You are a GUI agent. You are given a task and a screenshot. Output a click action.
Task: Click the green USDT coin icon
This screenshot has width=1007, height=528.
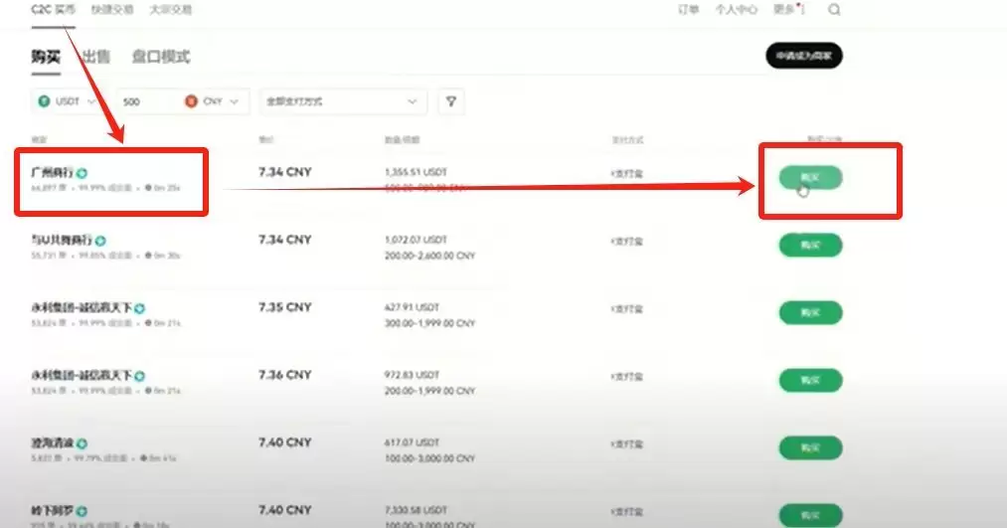(44, 101)
